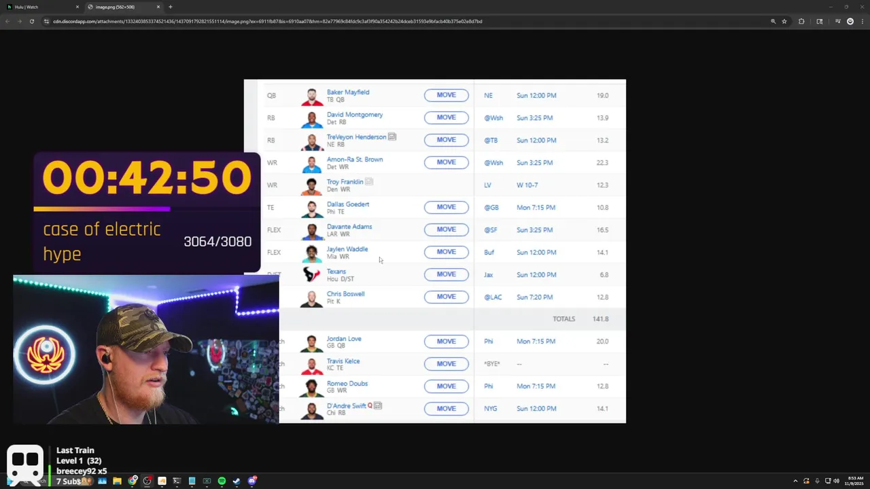870x489 pixels.
Task: Click MOVE for David Montgomery
Action: [x=447, y=117]
